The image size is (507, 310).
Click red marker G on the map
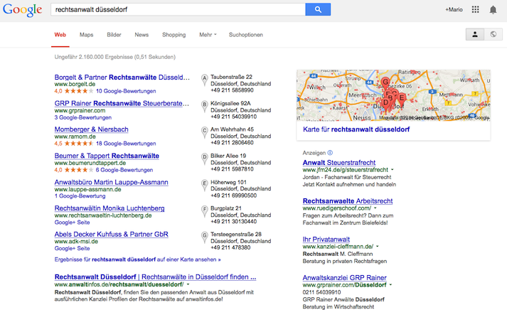385,82
